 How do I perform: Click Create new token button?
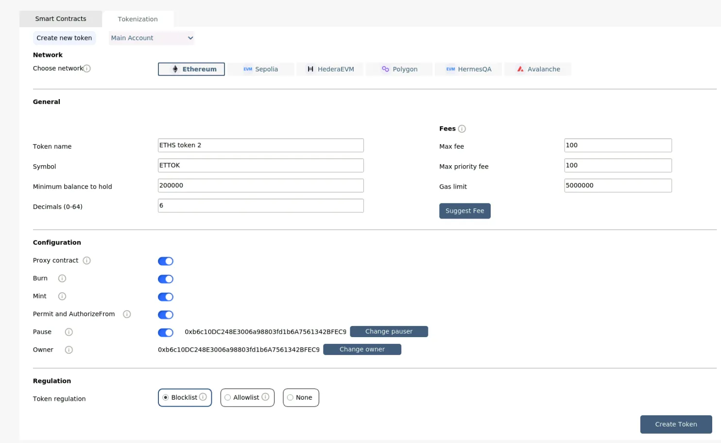click(64, 38)
